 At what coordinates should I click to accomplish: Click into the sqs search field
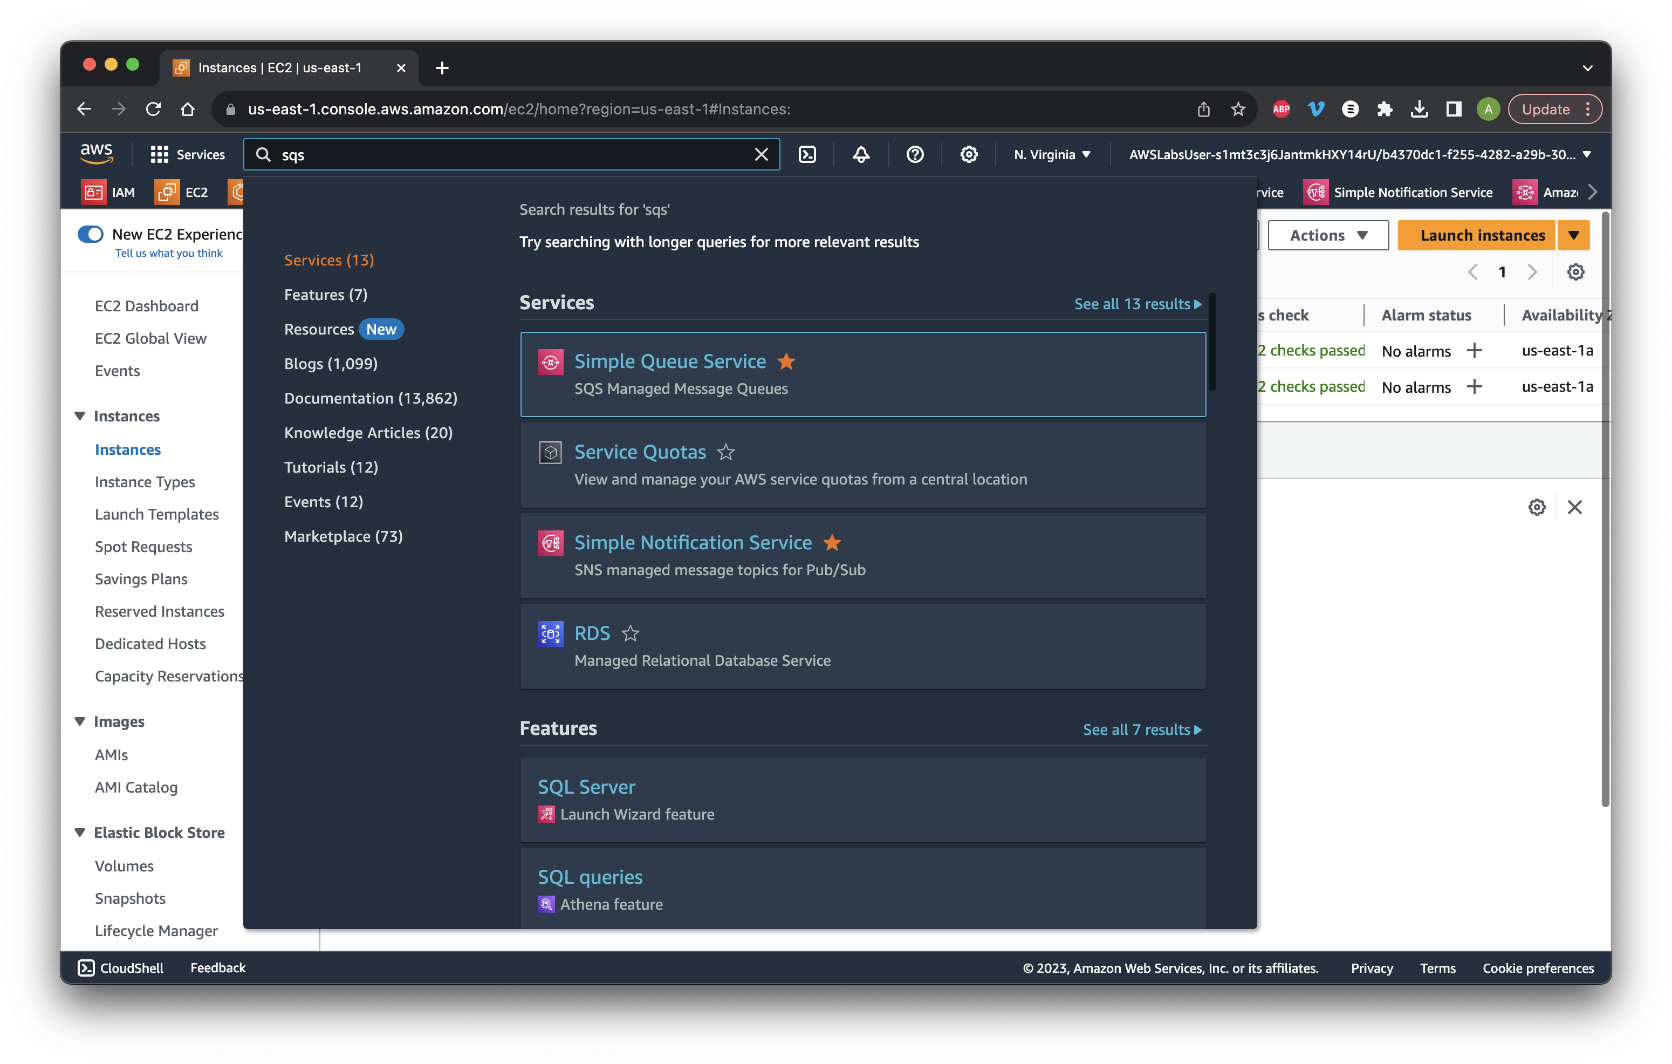pyautogui.click(x=512, y=154)
